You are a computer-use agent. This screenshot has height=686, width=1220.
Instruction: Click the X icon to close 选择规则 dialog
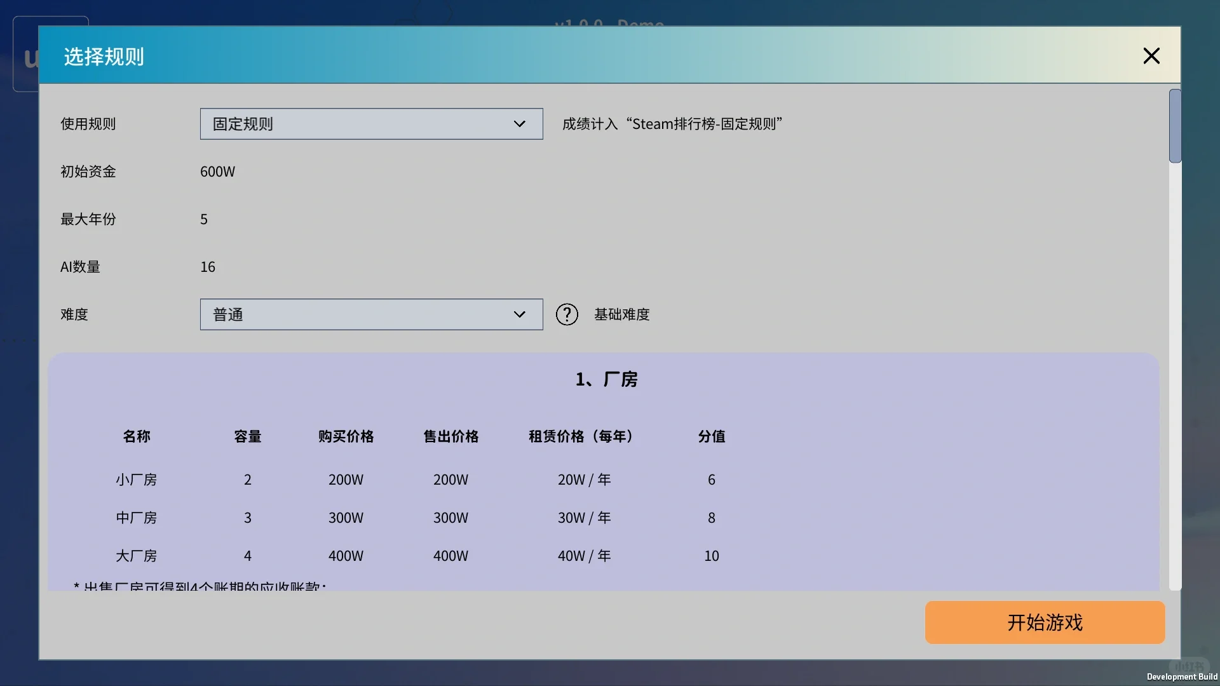1151,55
